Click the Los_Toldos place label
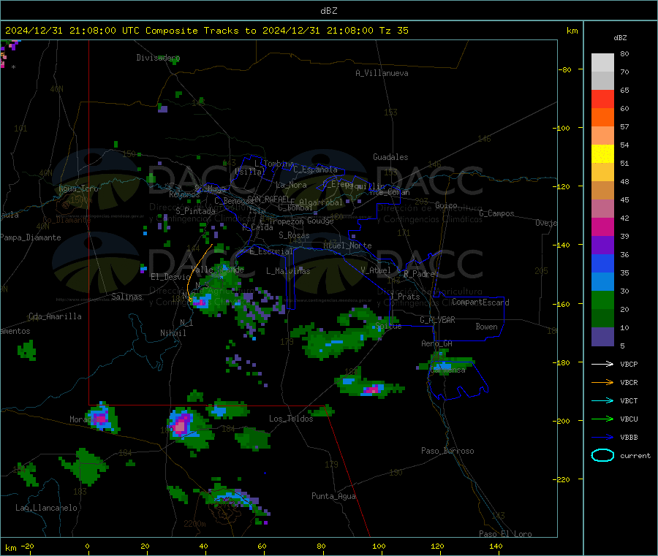Screen dimensions: 658x556 pyautogui.click(x=291, y=419)
